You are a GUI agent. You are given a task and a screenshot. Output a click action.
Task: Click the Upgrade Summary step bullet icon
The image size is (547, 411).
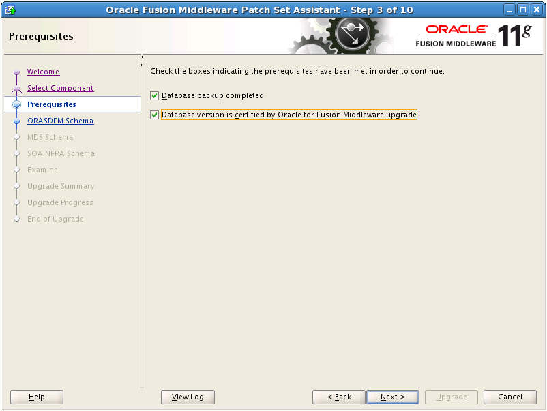(x=16, y=187)
